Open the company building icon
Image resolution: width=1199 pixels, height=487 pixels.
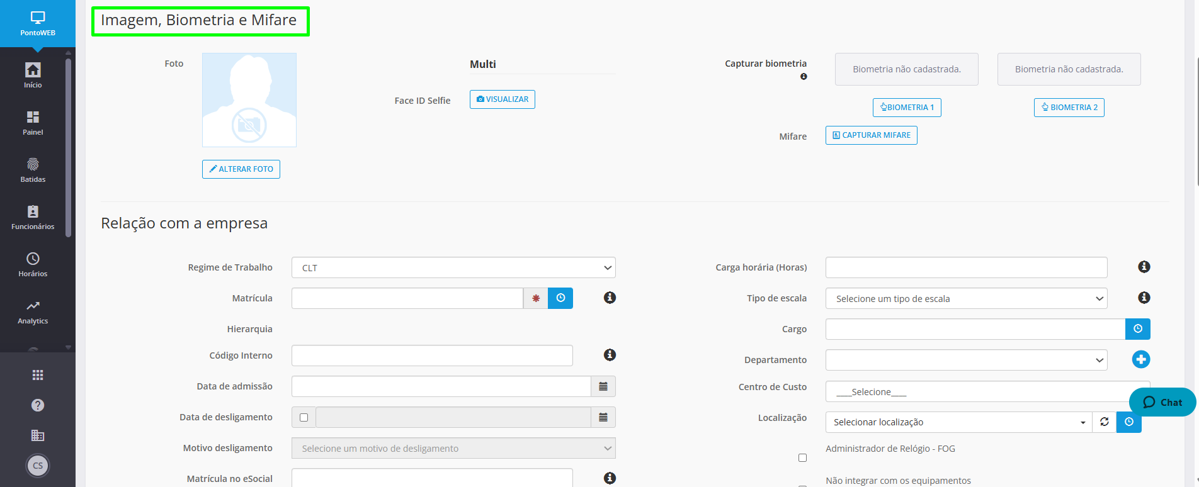(x=38, y=435)
